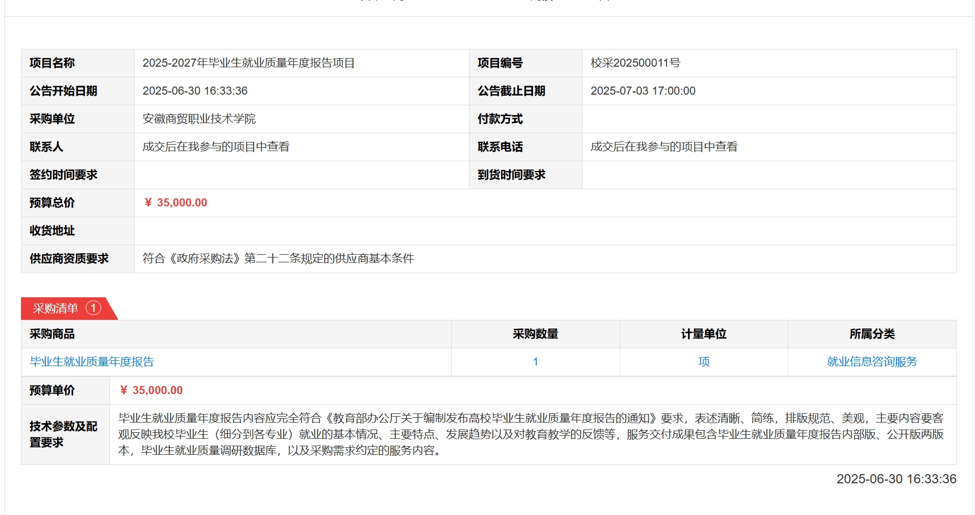Click the 联系电话 value text
Viewport: 975px width, 515px height.
coord(664,147)
